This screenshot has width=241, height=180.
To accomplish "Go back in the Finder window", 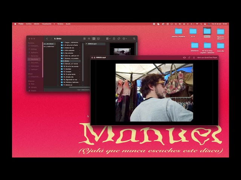I will (47, 39).
